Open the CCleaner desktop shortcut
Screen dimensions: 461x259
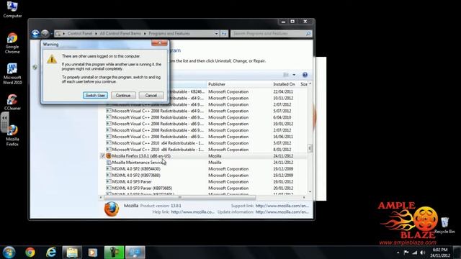pos(12,102)
